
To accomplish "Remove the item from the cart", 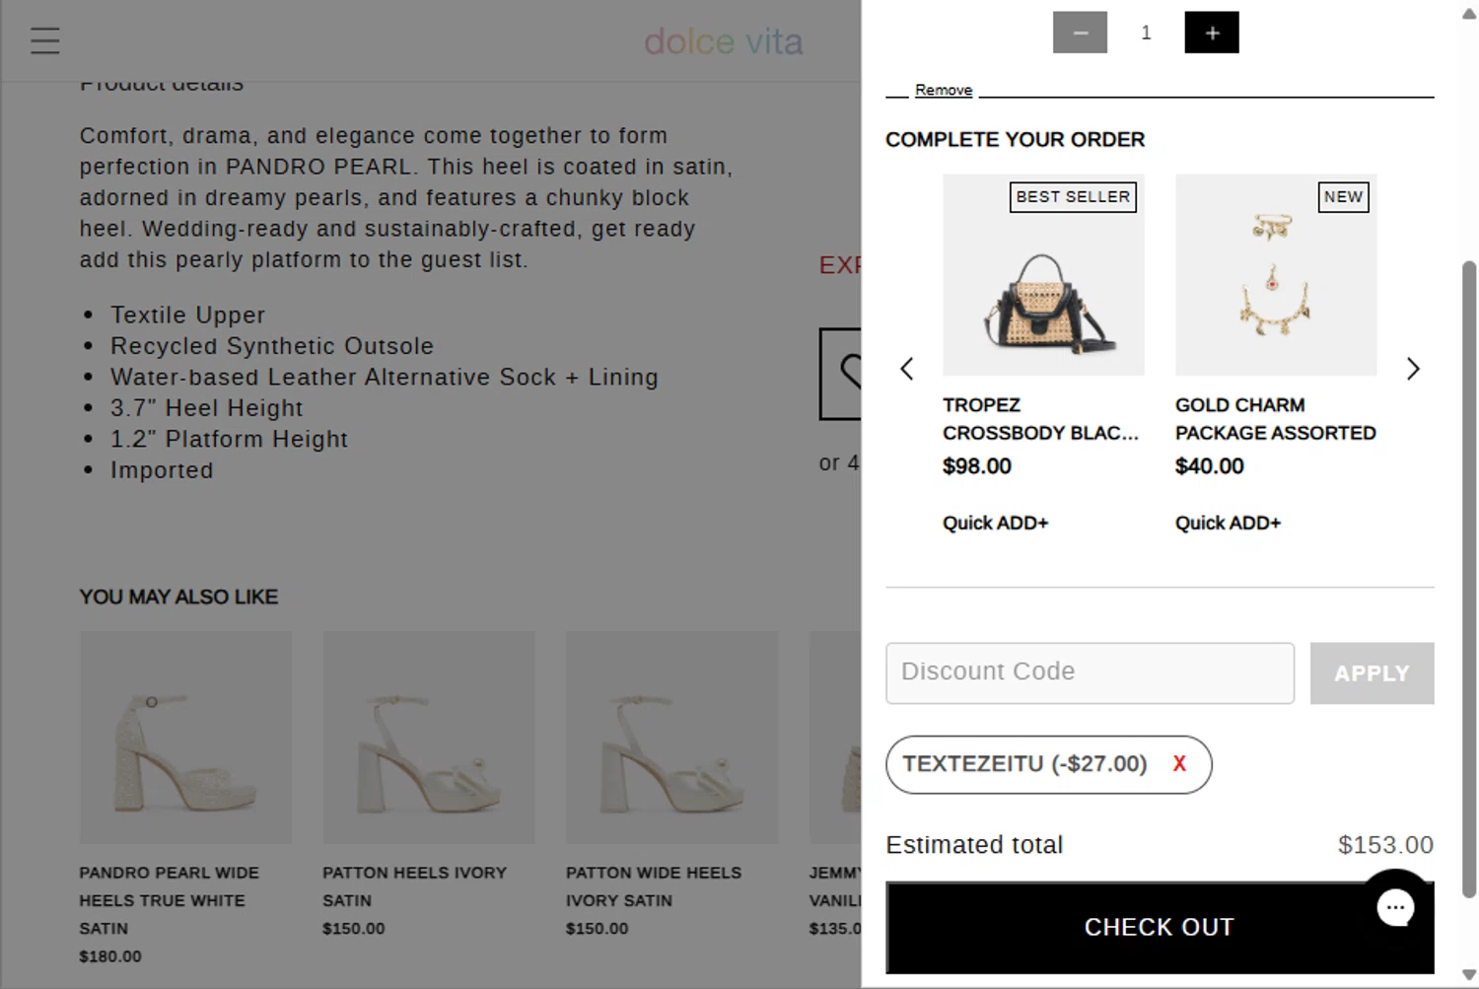I will pos(944,90).
